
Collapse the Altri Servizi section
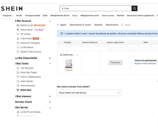pyautogui.click(x=50, y=108)
